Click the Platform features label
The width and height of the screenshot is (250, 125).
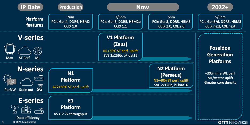pos(34,22)
